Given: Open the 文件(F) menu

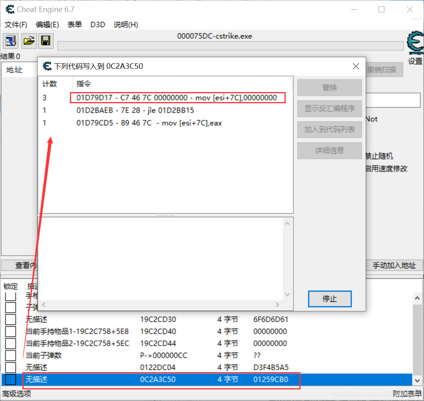Looking at the screenshot, I should [x=16, y=25].
